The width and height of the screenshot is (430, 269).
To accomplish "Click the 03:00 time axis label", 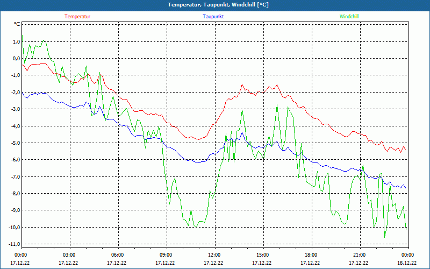I will [70, 255].
